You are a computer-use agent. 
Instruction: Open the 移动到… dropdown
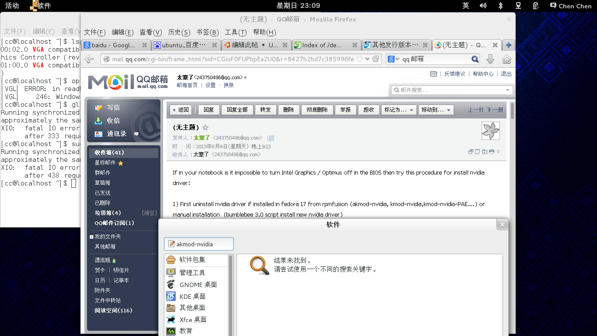(x=436, y=110)
